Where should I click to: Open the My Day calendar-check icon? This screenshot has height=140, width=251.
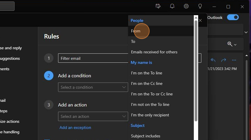[158, 6]
